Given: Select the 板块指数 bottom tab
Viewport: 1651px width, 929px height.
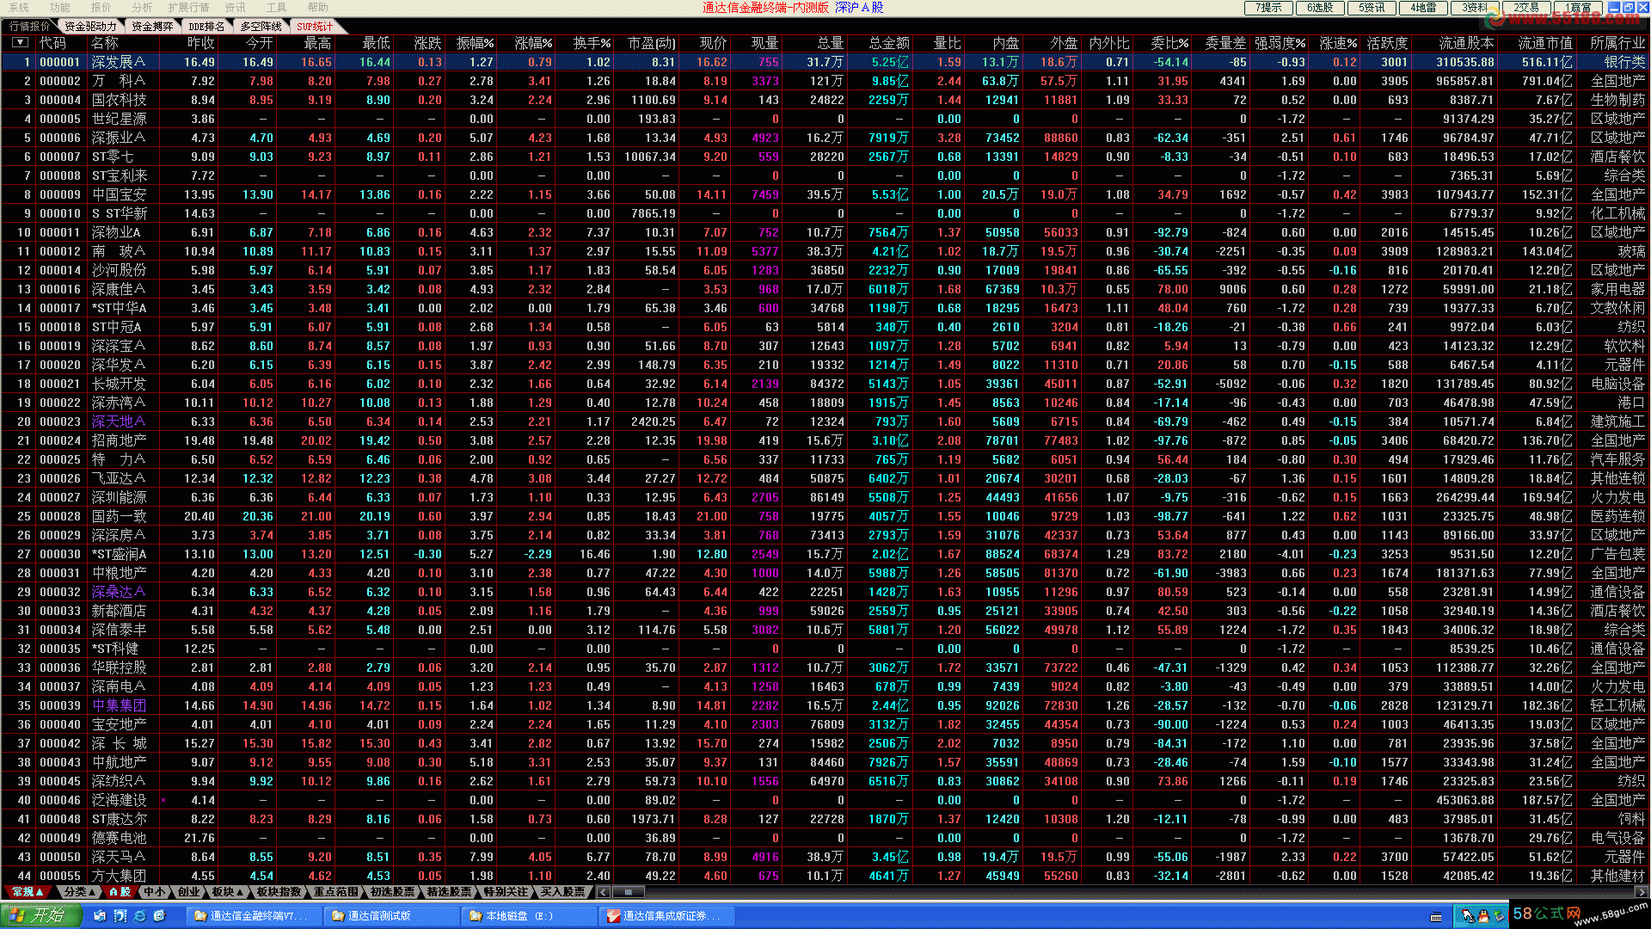Looking at the screenshot, I should [x=279, y=892].
